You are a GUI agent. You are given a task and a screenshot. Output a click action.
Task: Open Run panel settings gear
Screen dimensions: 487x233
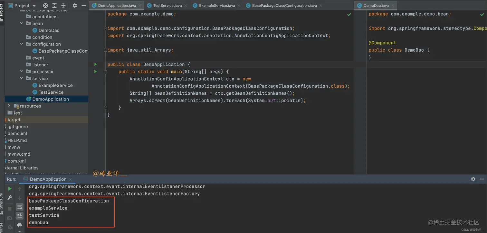click(x=473, y=179)
